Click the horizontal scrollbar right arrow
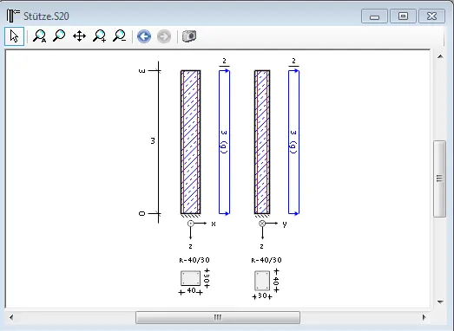454x331 pixels. pos(424,317)
